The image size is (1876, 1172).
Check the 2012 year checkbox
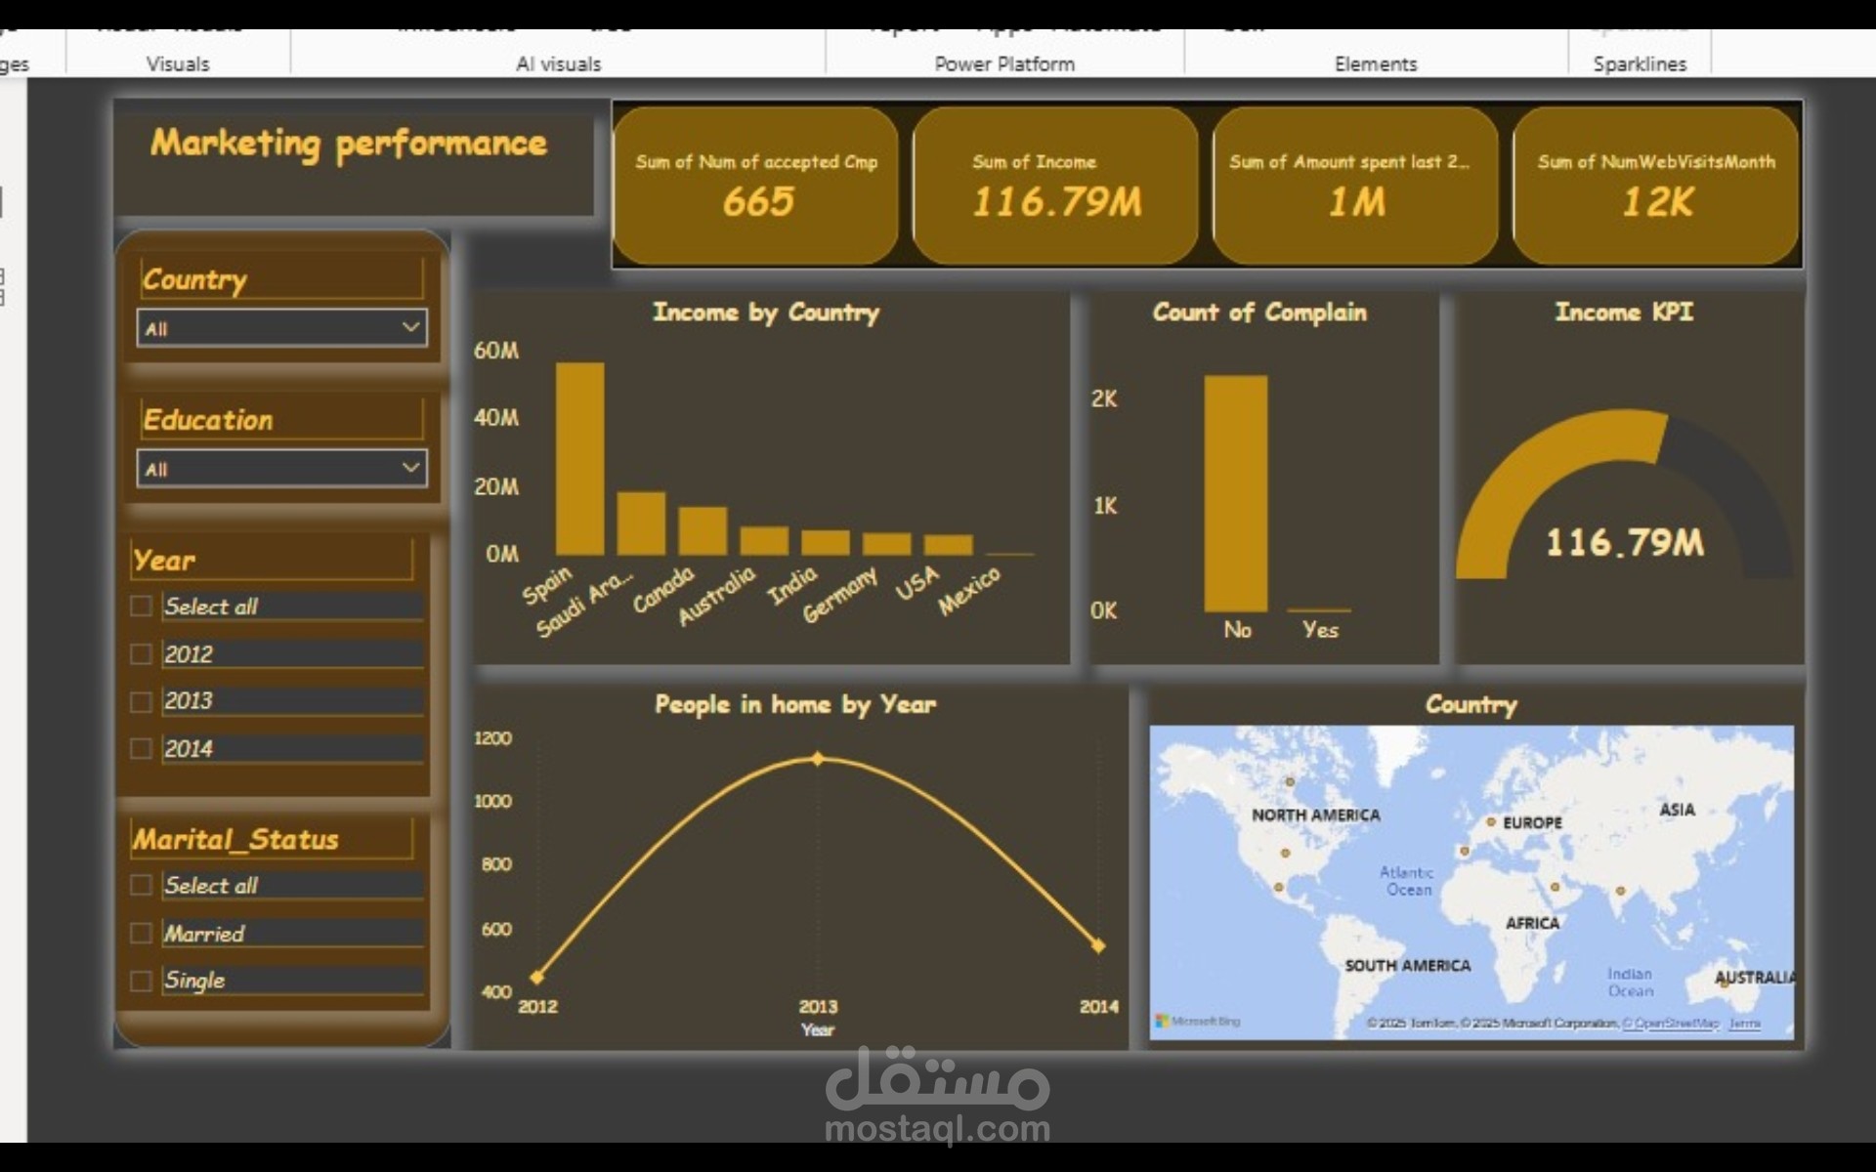[142, 654]
